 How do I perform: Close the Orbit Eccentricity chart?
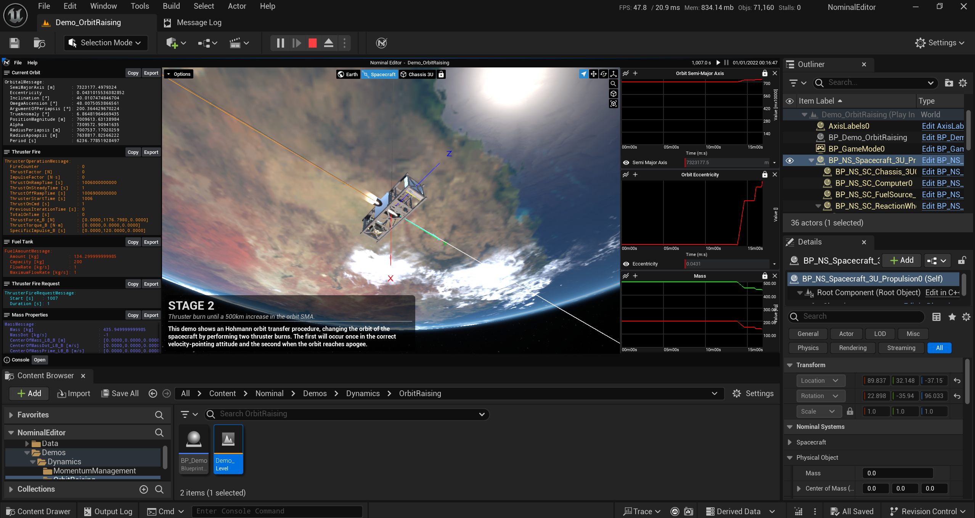[774, 174]
